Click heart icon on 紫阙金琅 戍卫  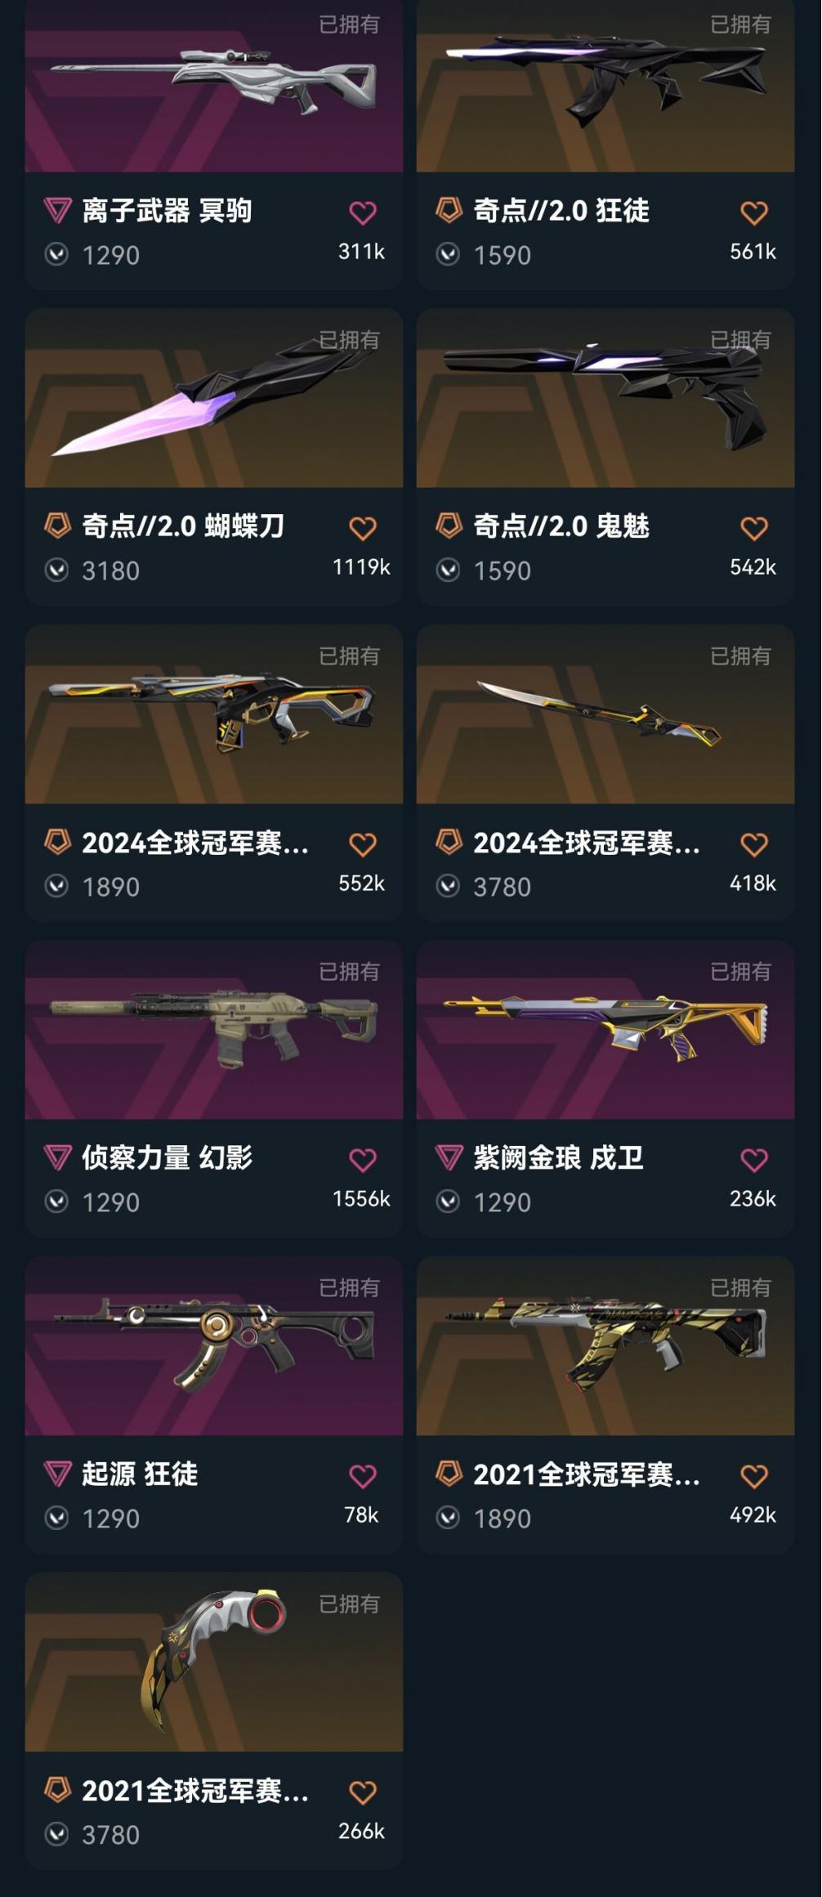(x=754, y=1161)
